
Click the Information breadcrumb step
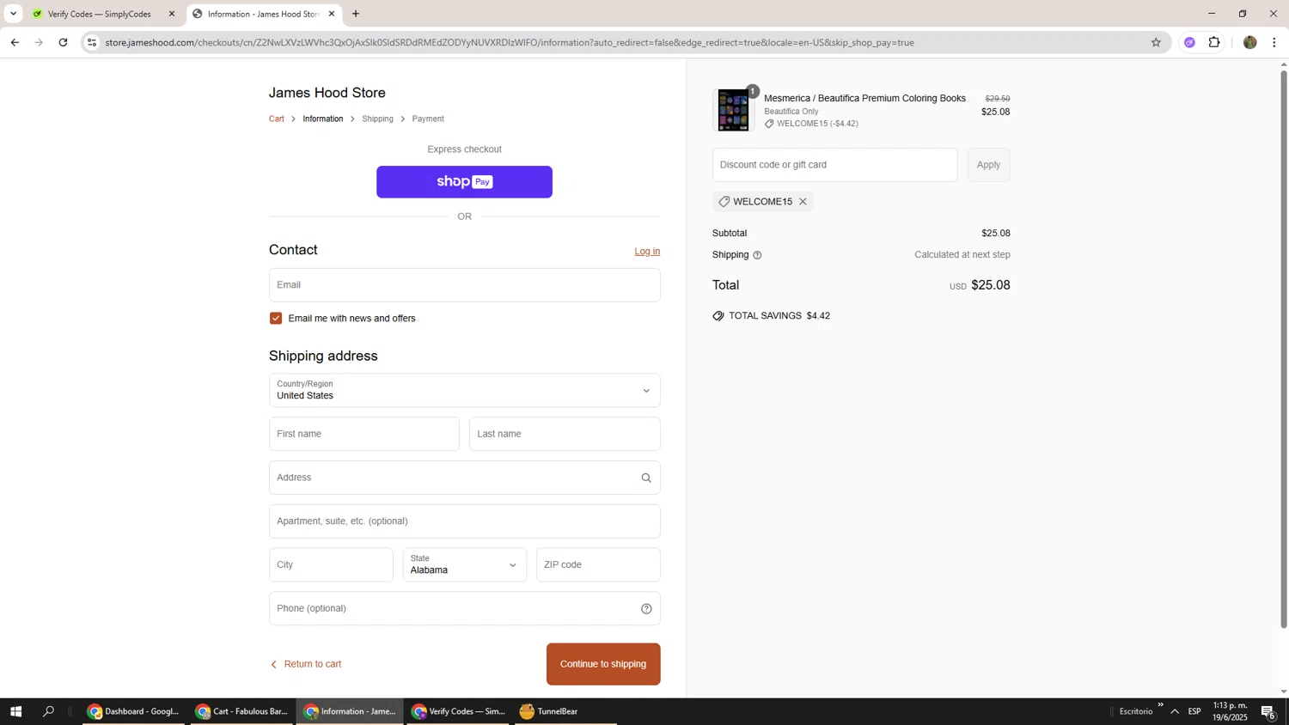323,119
